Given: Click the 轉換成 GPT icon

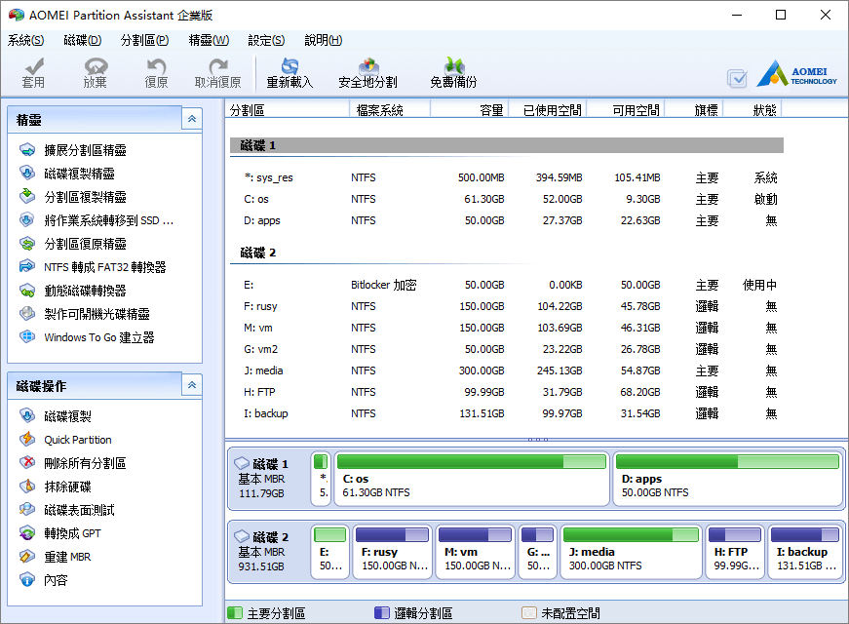Looking at the screenshot, I should [27, 533].
